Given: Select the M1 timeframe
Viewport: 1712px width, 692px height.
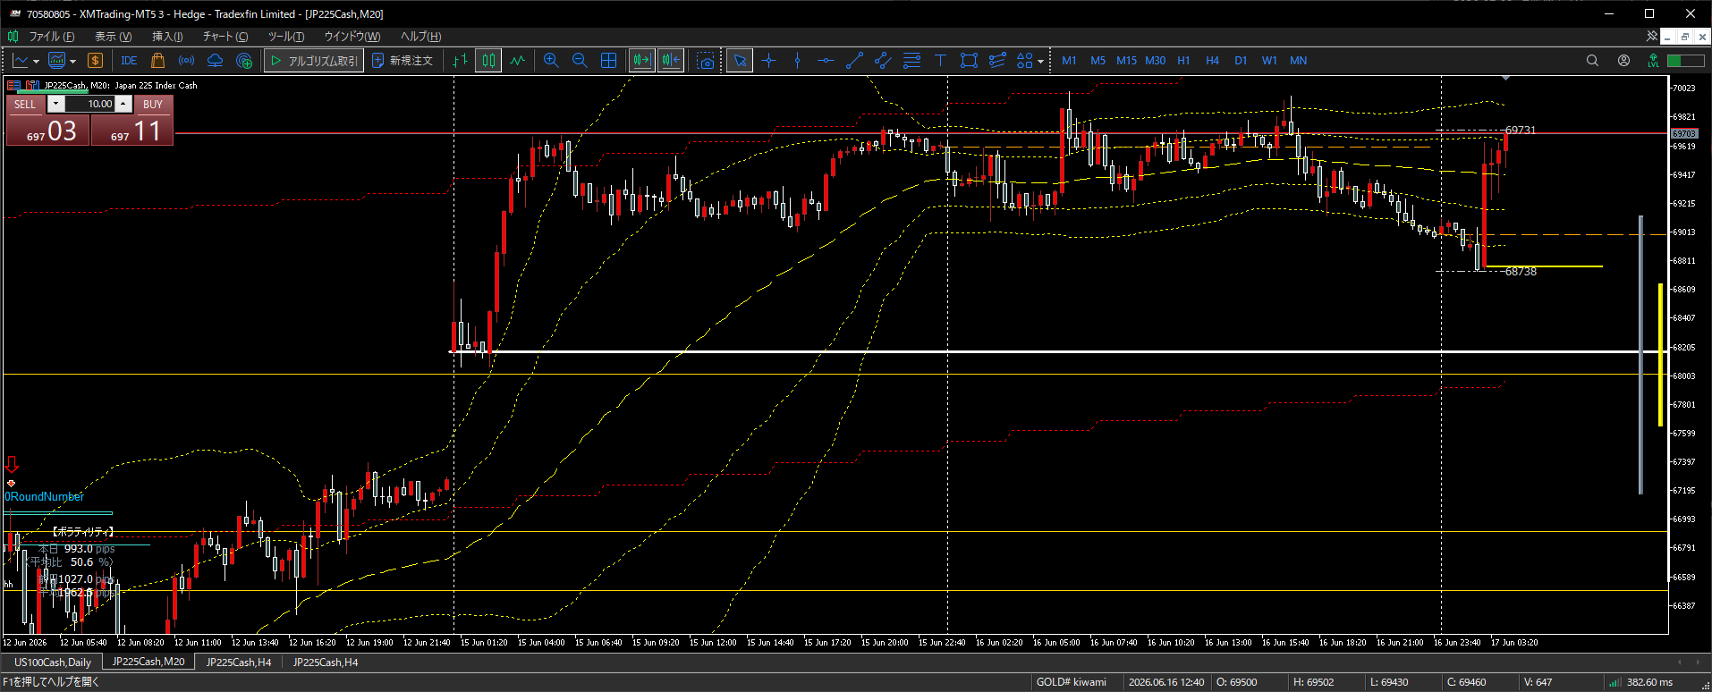Looking at the screenshot, I should [1069, 61].
